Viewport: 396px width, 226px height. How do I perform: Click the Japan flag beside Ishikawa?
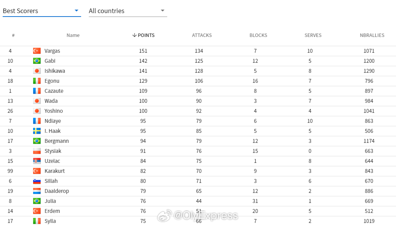[37, 71]
